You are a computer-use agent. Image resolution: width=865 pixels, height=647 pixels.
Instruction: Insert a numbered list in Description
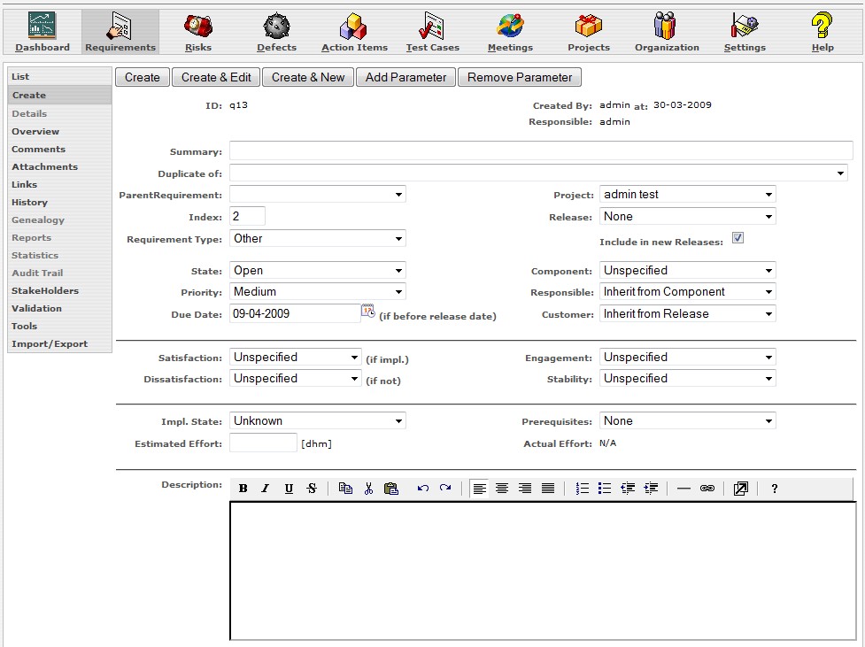(x=582, y=489)
